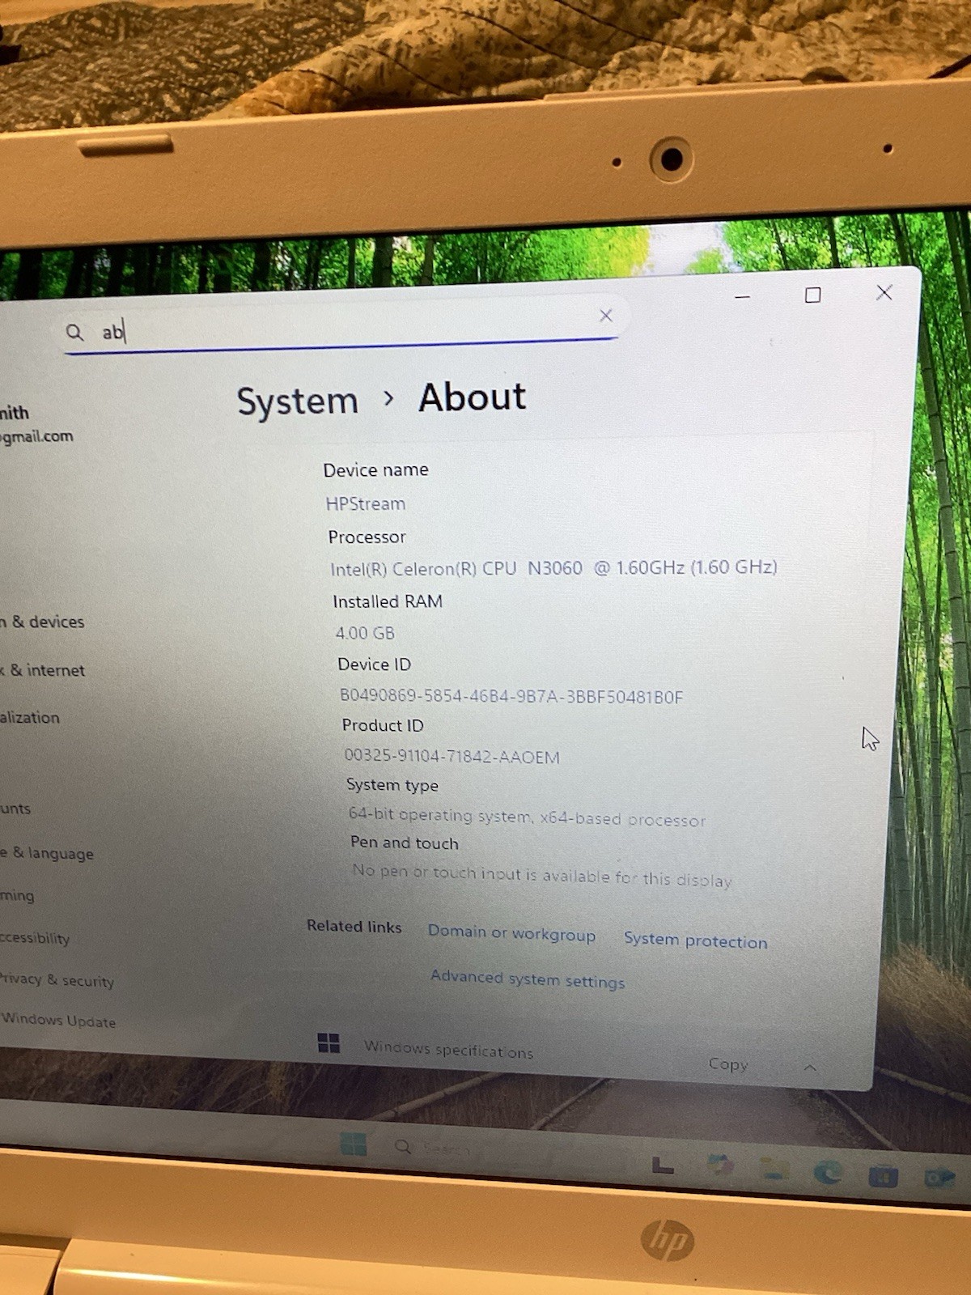Collapse the Windows specifications section

click(x=811, y=1068)
